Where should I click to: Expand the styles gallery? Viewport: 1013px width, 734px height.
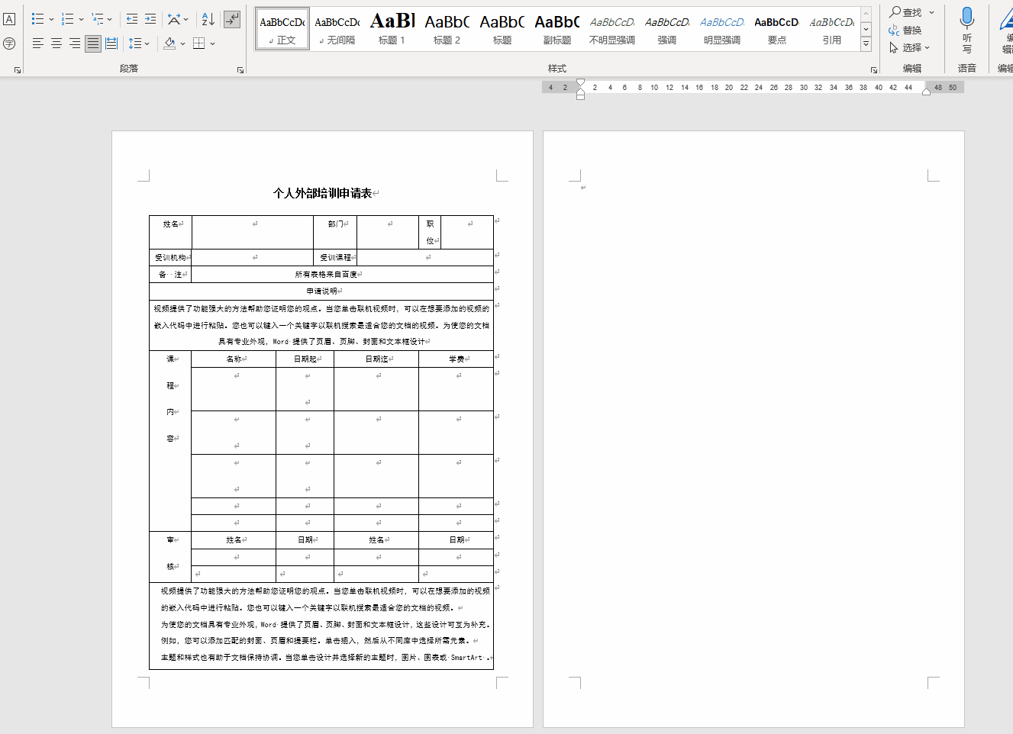[x=866, y=44]
